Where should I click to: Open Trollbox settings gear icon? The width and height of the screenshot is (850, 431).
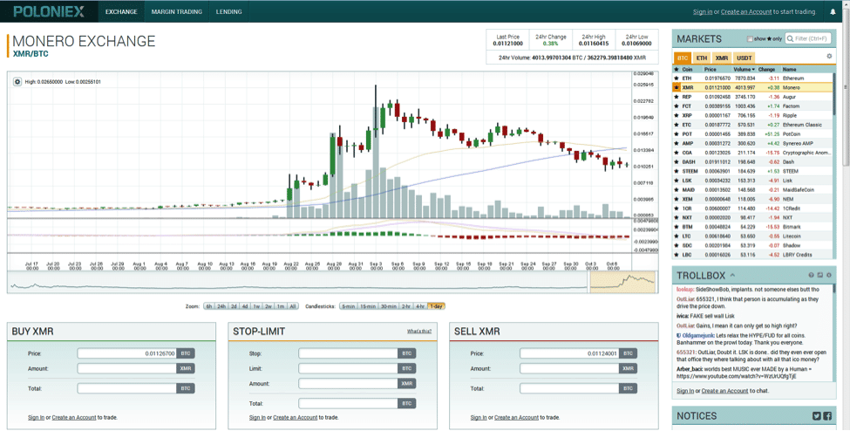click(x=829, y=275)
